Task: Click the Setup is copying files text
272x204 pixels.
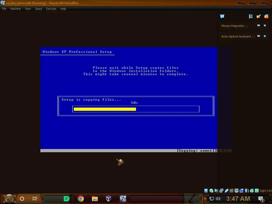Action: point(91,100)
